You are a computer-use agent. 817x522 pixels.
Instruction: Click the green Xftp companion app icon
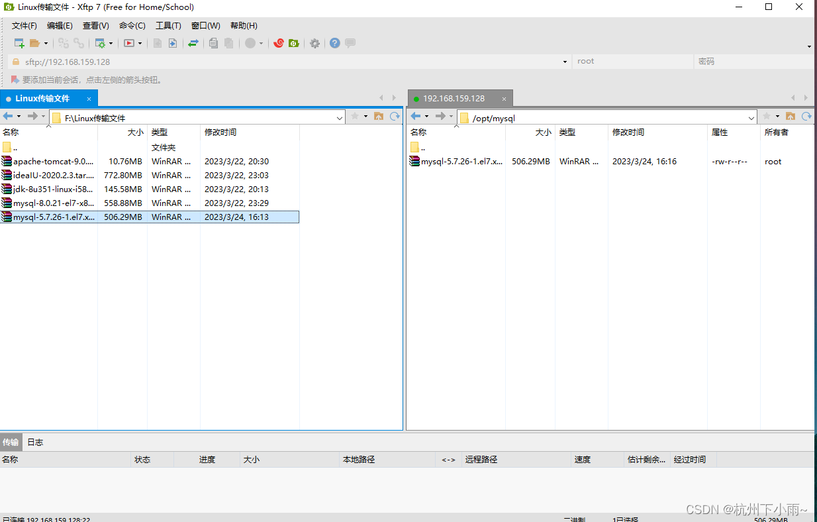293,43
